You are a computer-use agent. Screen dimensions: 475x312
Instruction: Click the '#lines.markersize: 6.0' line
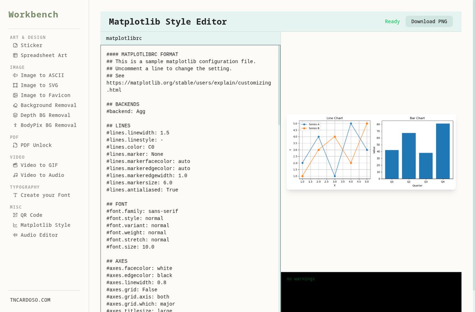[139, 183]
